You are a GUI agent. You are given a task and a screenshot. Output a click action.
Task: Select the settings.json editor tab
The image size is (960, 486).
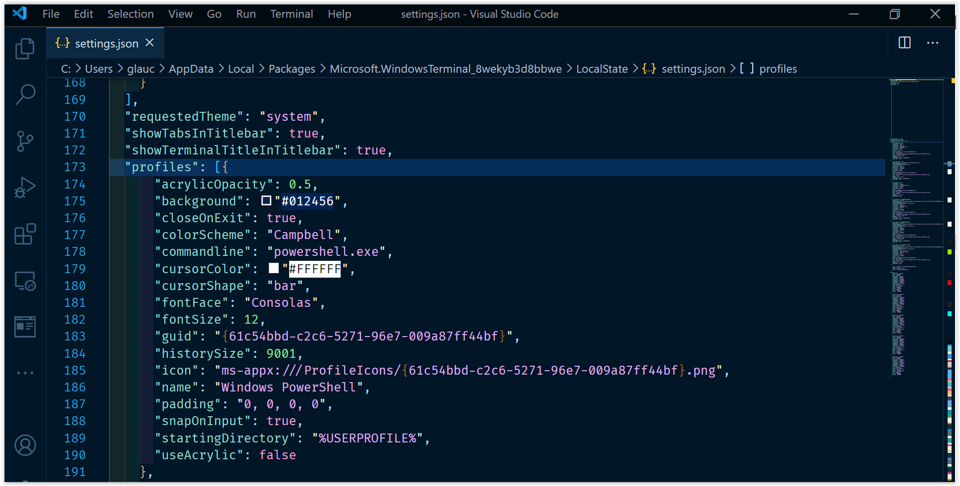(105, 43)
